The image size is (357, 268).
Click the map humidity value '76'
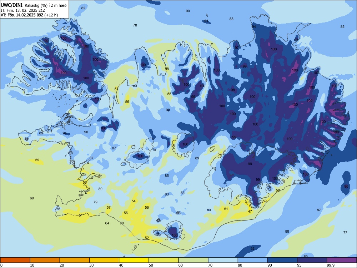(x=58, y=209)
